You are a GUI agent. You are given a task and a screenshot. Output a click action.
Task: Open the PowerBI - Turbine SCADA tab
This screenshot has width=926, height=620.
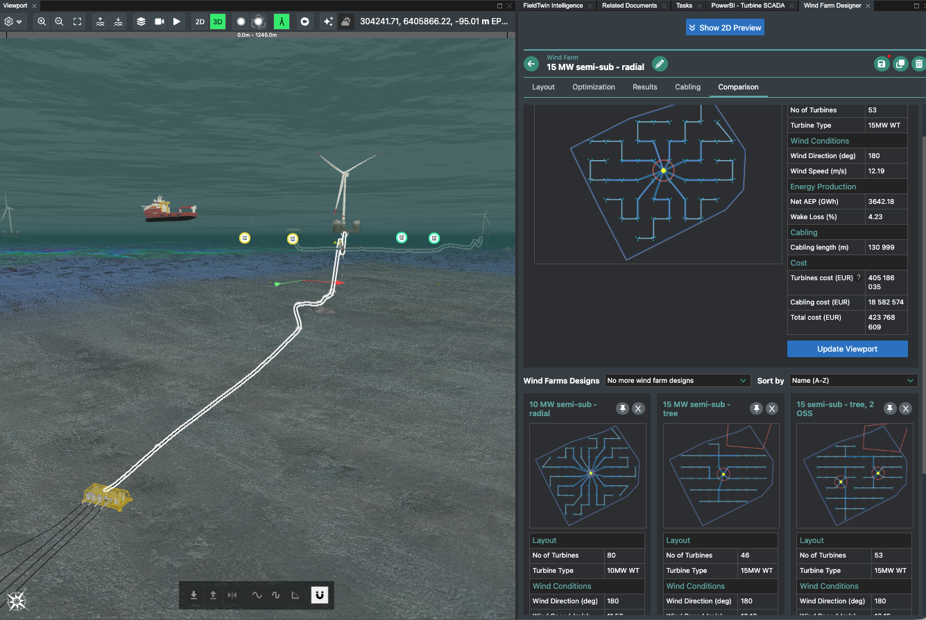coord(748,6)
